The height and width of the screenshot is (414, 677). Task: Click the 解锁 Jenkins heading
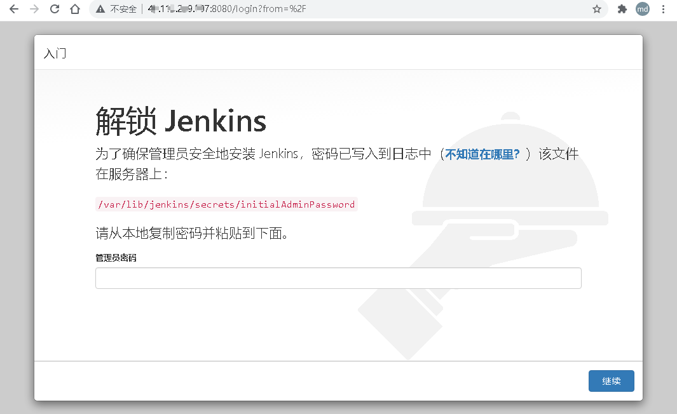(181, 121)
